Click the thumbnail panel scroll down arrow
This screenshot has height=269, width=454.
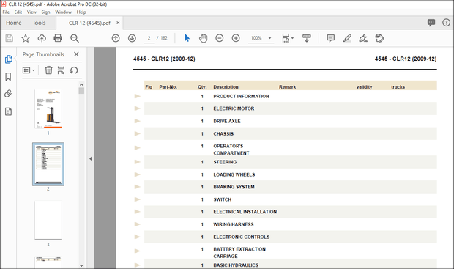81,265
